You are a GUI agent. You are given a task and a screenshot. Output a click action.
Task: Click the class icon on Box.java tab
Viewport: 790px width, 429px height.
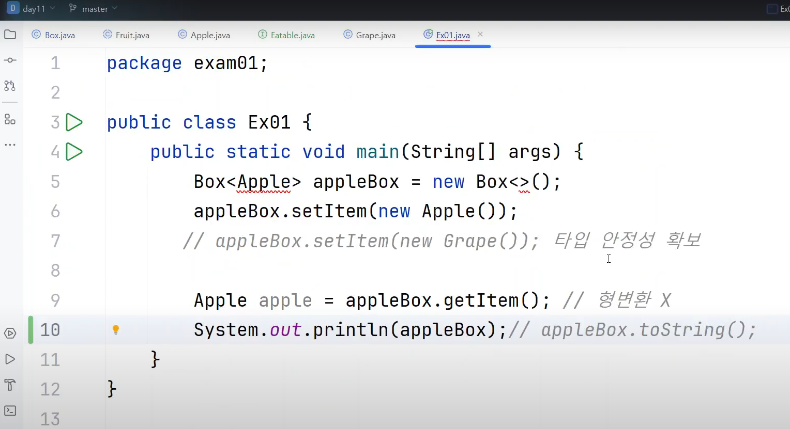point(36,35)
